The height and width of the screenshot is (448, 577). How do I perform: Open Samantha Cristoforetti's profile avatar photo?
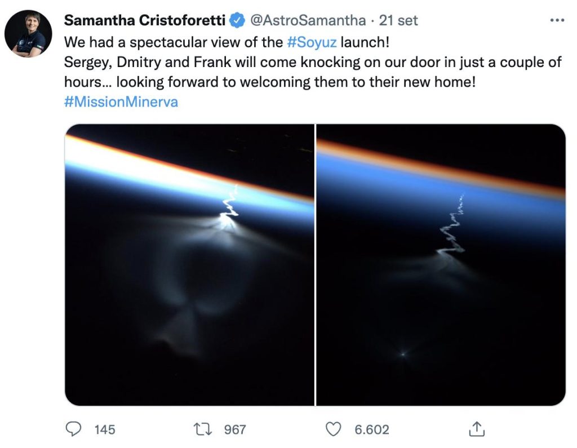28,34
